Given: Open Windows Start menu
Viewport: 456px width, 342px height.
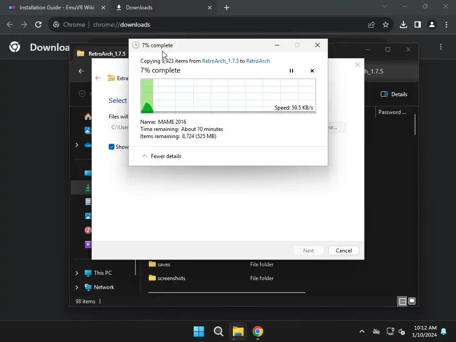Looking at the screenshot, I should coord(199,331).
